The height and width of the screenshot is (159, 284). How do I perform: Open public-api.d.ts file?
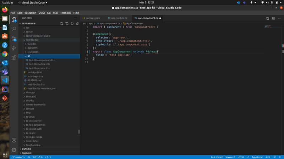click(x=35, y=76)
